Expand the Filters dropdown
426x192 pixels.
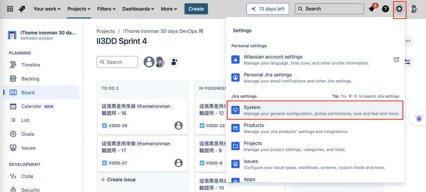[x=106, y=9]
